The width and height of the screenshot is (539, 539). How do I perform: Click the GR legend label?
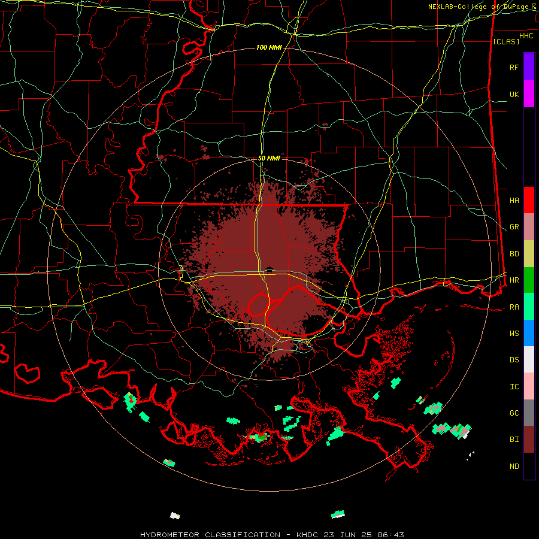point(514,227)
